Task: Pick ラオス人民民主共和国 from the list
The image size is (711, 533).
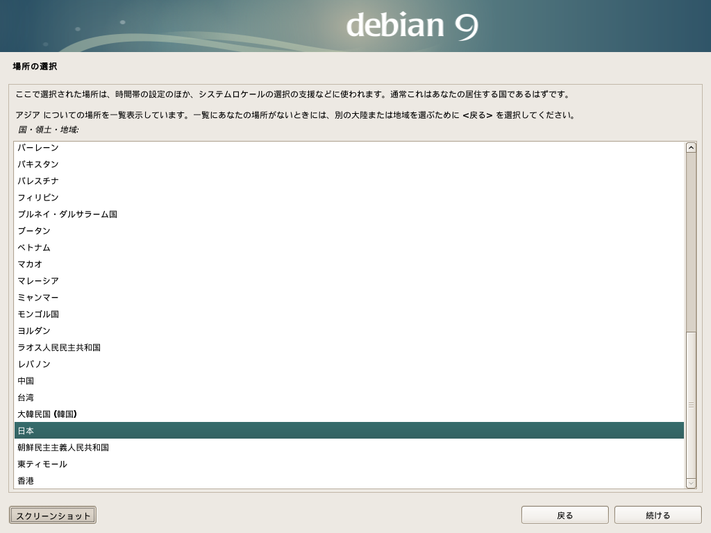Action: [349, 348]
